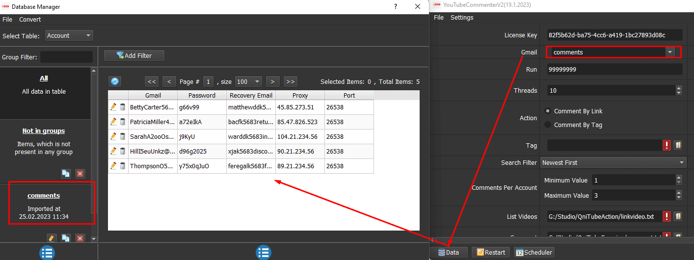Click the refresh table icon
694x260 pixels.
[115, 81]
